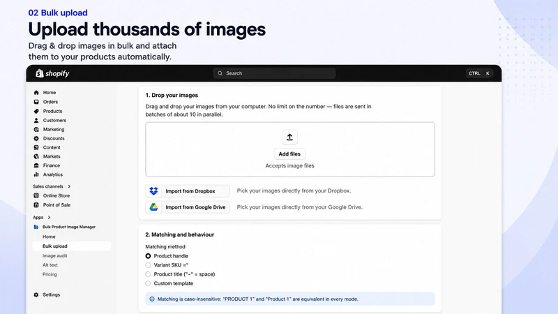This screenshot has width=558, height=314.
Task: Open the Bulk upload subpage
Action: click(72, 246)
